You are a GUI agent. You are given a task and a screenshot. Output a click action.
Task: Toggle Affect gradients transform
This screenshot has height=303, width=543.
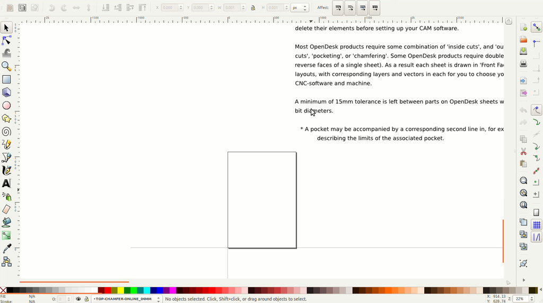click(x=362, y=7)
